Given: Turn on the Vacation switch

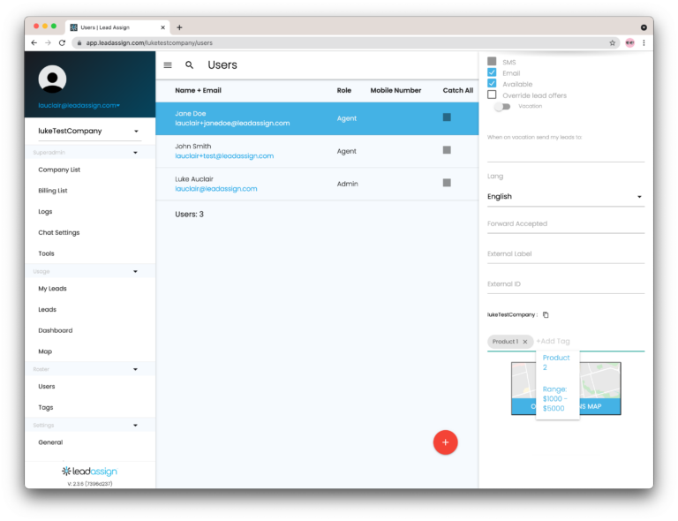Looking at the screenshot, I should tap(502, 106).
